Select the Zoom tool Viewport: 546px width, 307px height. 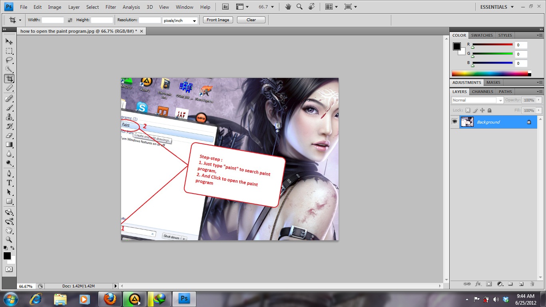[x=9, y=240]
